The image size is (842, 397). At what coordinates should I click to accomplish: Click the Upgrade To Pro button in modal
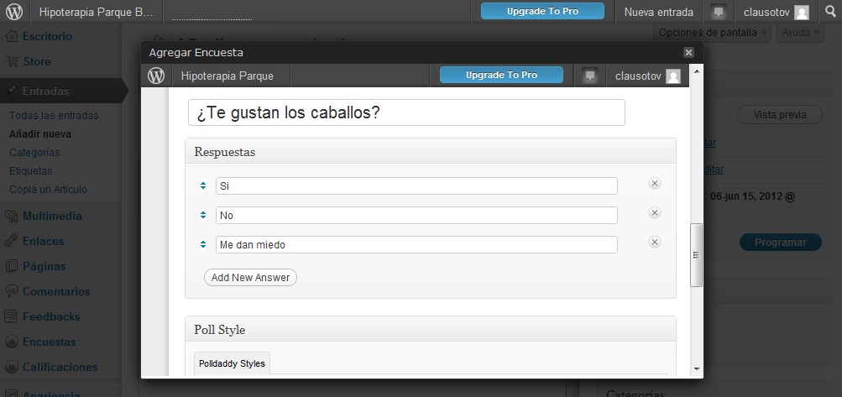point(501,76)
